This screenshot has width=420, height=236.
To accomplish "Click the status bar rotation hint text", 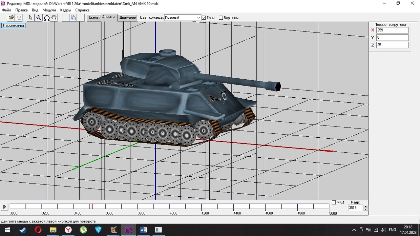I will 48,221.
